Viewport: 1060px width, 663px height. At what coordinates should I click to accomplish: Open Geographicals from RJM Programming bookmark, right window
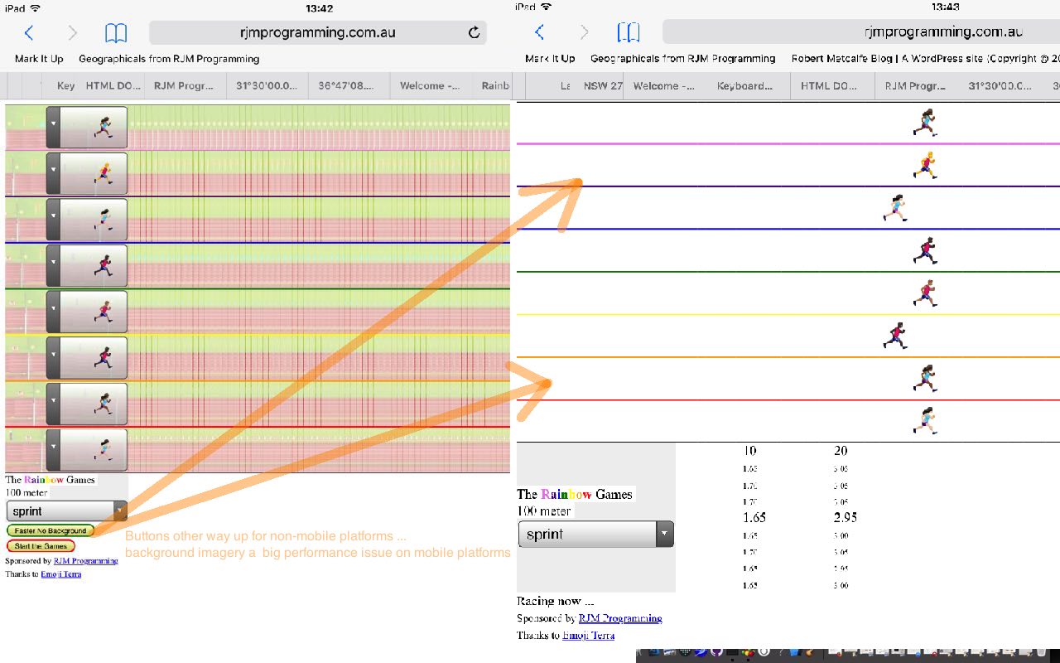click(683, 58)
